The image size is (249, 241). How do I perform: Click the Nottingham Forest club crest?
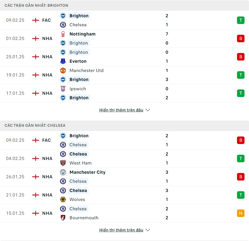[x=63, y=34]
